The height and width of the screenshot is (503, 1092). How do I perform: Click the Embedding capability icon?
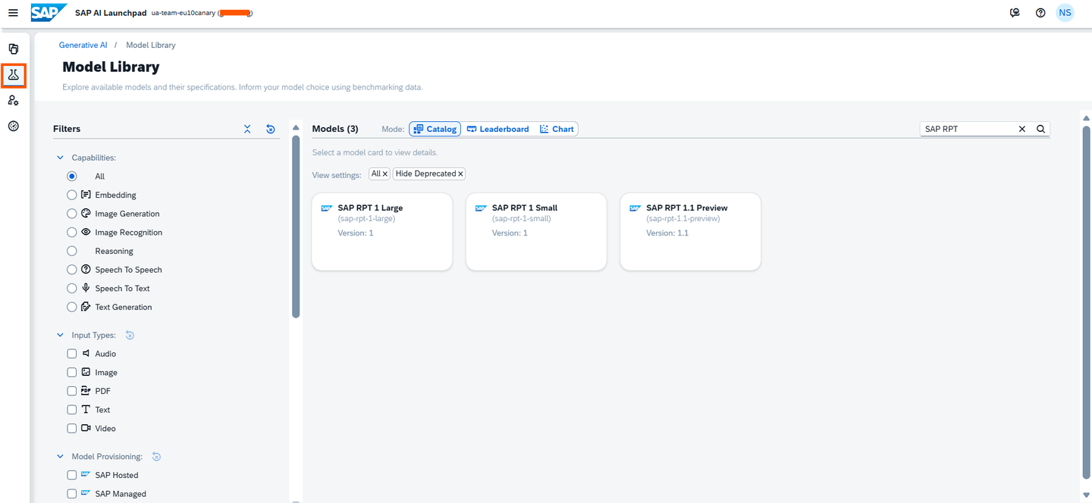pyautogui.click(x=86, y=195)
